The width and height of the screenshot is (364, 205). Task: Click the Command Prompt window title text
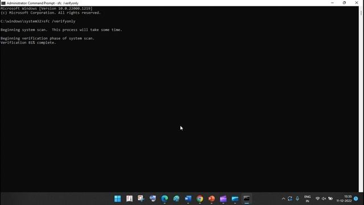pyautogui.click(x=43, y=3)
